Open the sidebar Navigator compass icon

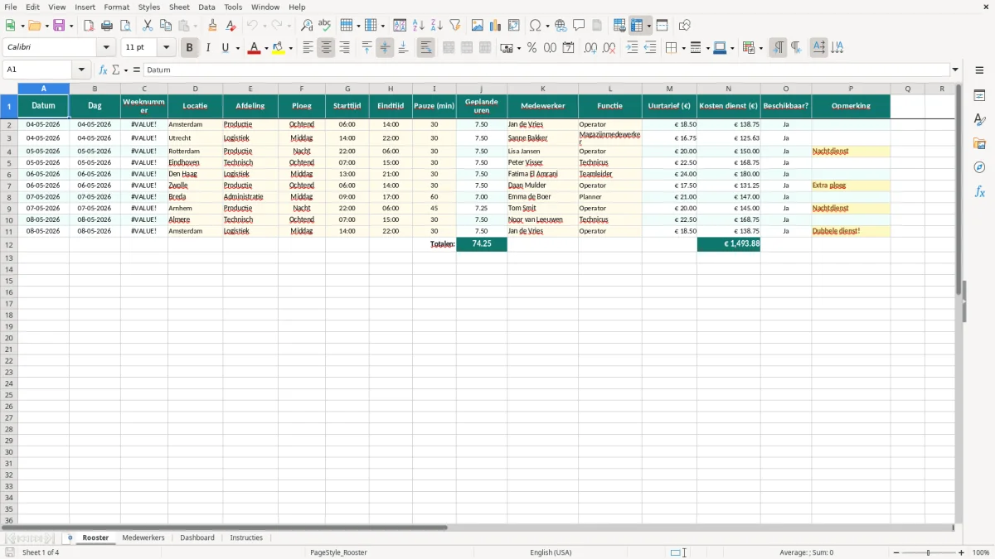coord(979,167)
